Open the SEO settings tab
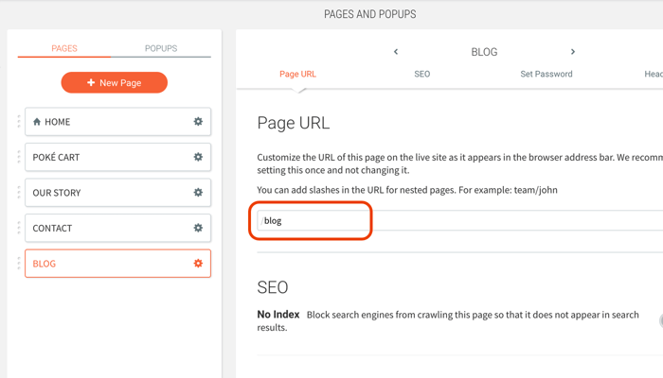The image size is (663, 378). tap(422, 74)
